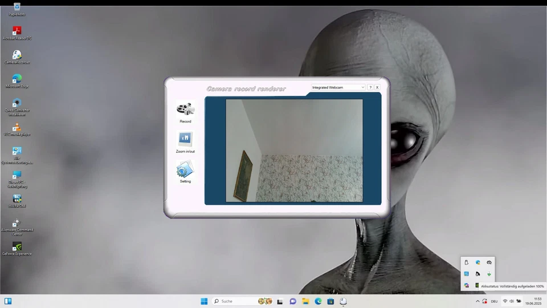Select the Papierkorb desktop icon
The width and height of the screenshot is (547, 308).
(x=17, y=7)
